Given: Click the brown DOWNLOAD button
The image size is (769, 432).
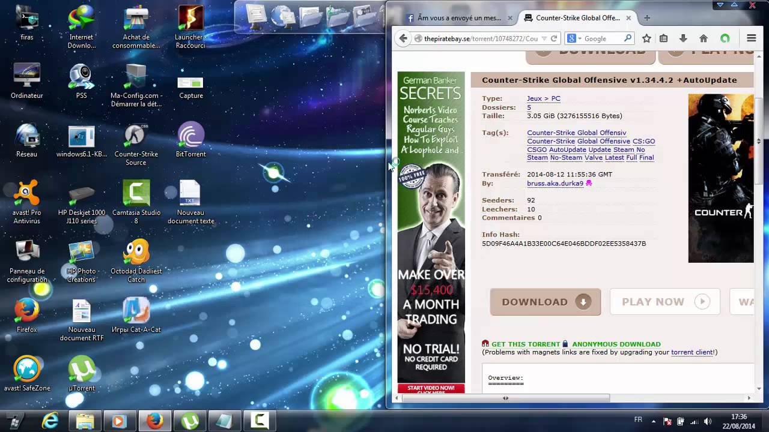Looking at the screenshot, I should [545, 302].
